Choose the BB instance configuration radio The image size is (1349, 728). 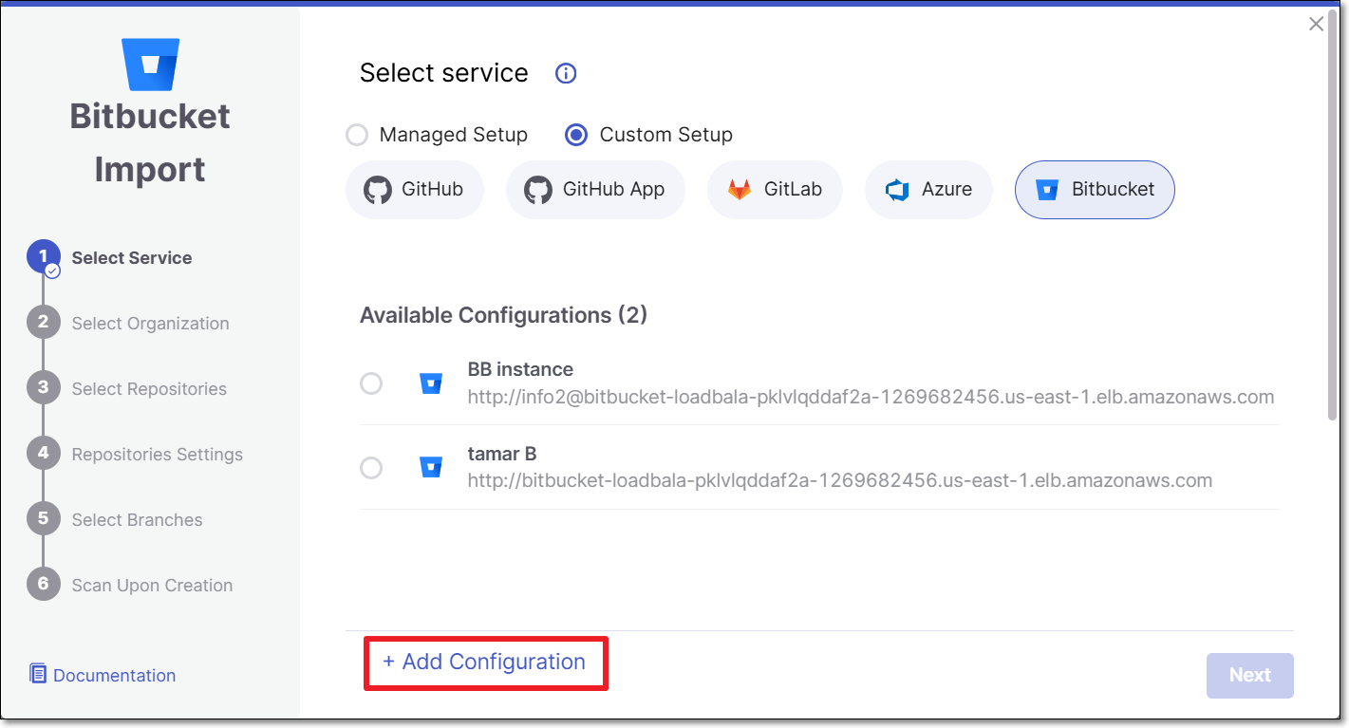(x=371, y=383)
